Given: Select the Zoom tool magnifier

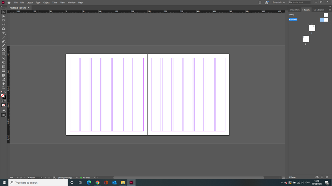Looking at the screenshot, I should pyautogui.click(x=4, y=88).
